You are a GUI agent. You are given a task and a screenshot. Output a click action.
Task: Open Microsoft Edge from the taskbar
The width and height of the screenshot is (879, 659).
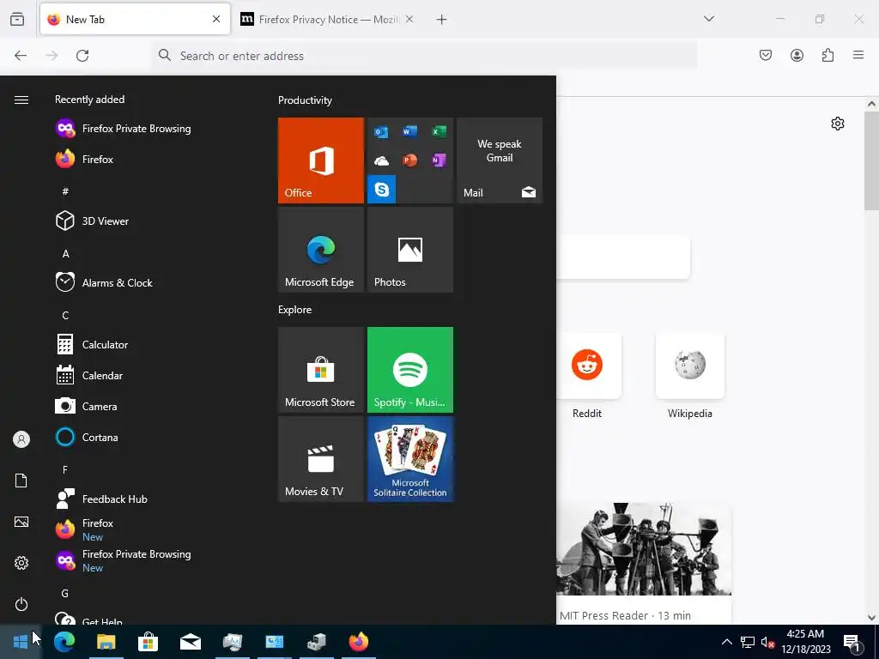pos(64,642)
